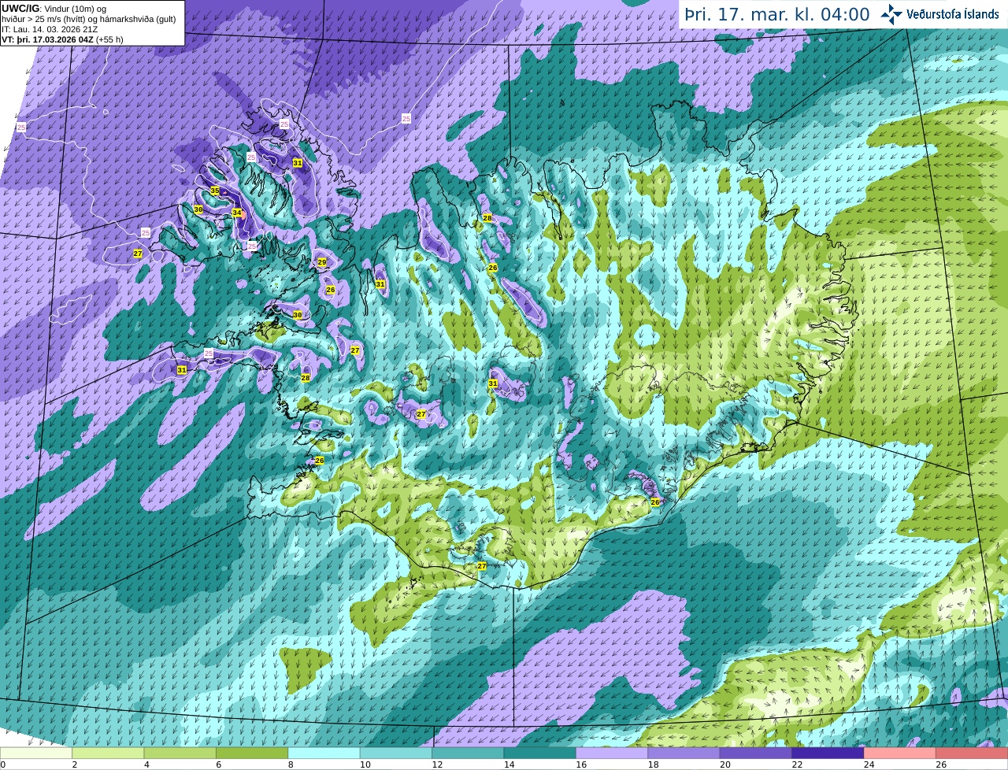Pick the 2–4 m/s legend color swatch

(108, 753)
